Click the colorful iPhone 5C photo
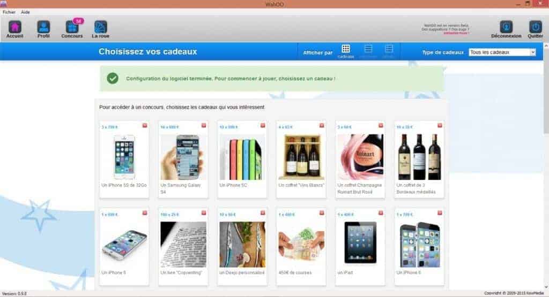Viewport: 549px width, 297px height. click(242, 157)
